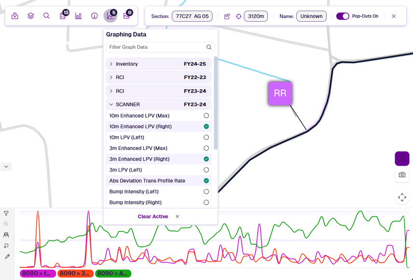Take a map snapshot with the camera icon
The image size is (413, 280).
pos(402,175)
